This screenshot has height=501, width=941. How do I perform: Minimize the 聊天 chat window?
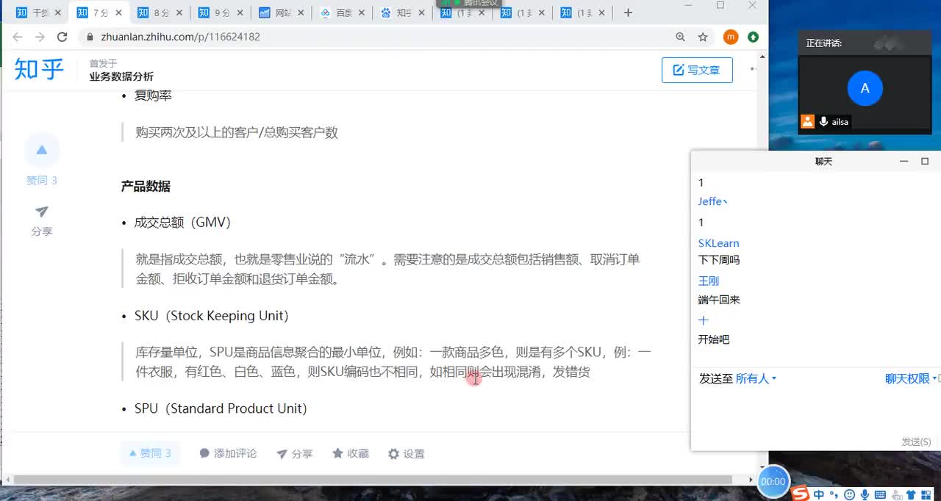click(905, 162)
